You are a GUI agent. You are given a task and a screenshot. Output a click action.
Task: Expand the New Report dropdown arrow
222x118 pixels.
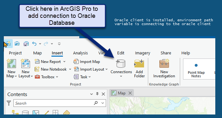[65, 62]
